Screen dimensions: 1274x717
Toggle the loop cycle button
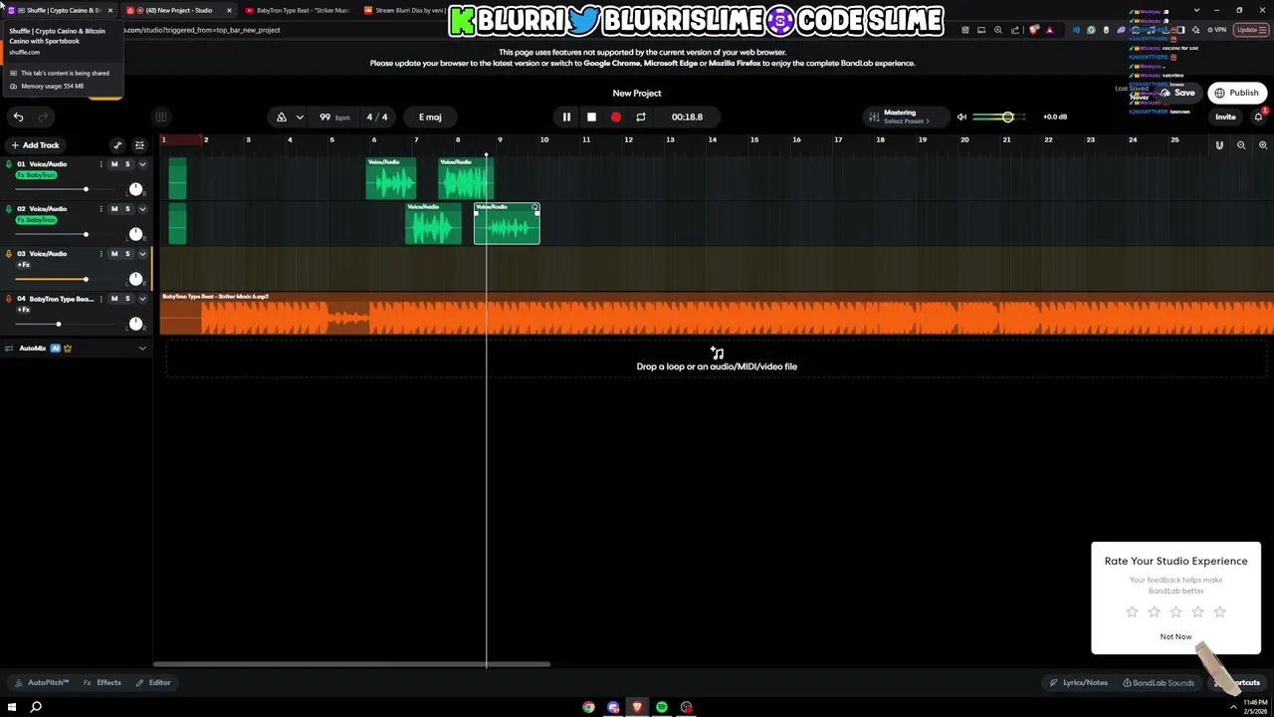coord(641,118)
